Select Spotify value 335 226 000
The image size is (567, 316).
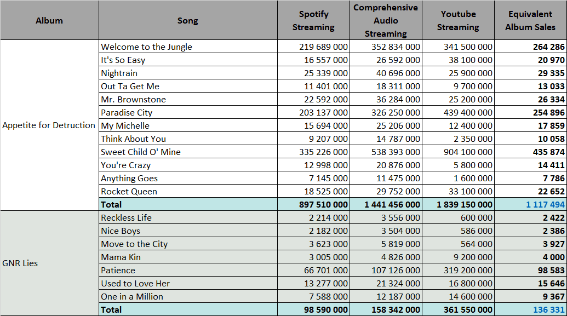point(323,152)
